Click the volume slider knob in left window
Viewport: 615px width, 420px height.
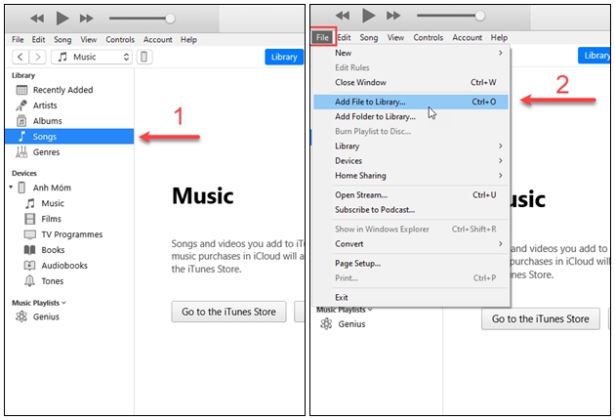click(x=170, y=18)
